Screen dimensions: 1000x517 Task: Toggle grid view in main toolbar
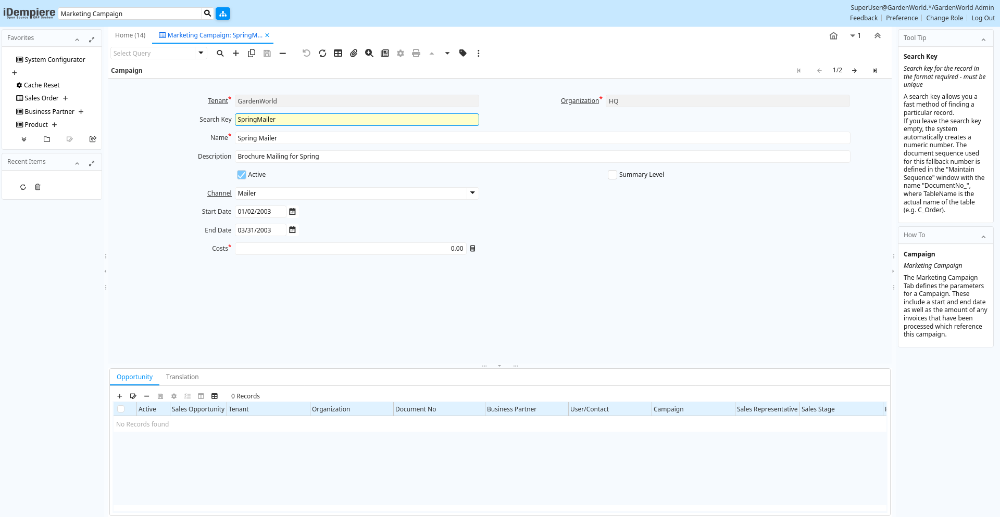click(338, 53)
